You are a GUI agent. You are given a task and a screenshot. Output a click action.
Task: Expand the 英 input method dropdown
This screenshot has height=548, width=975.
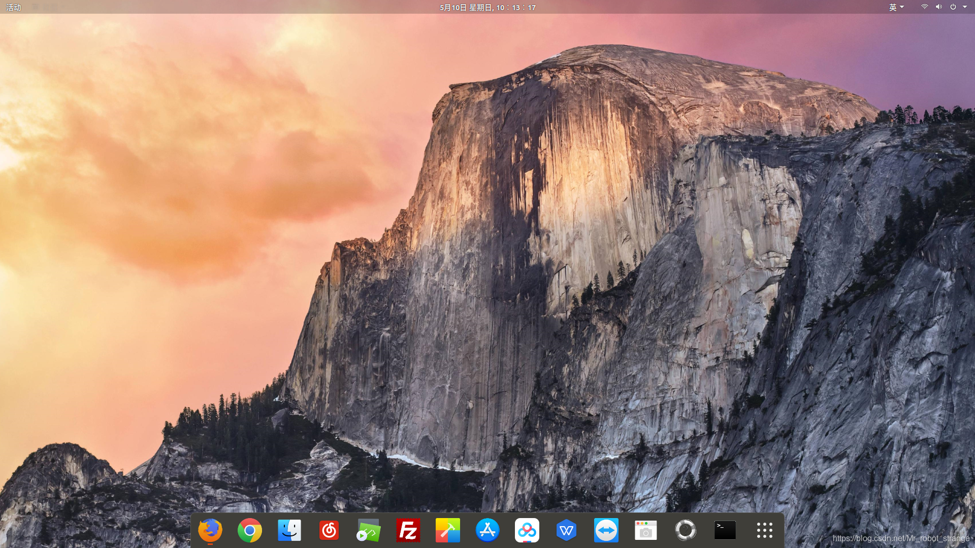point(896,7)
